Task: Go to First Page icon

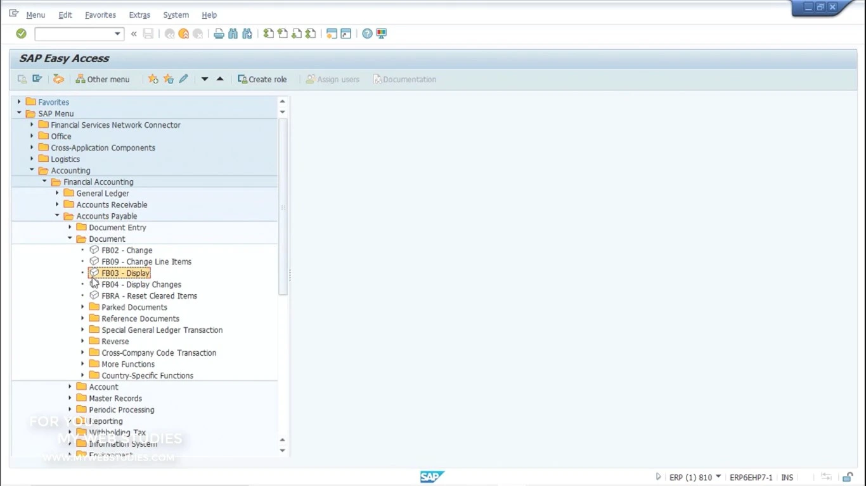Action: point(269,34)
